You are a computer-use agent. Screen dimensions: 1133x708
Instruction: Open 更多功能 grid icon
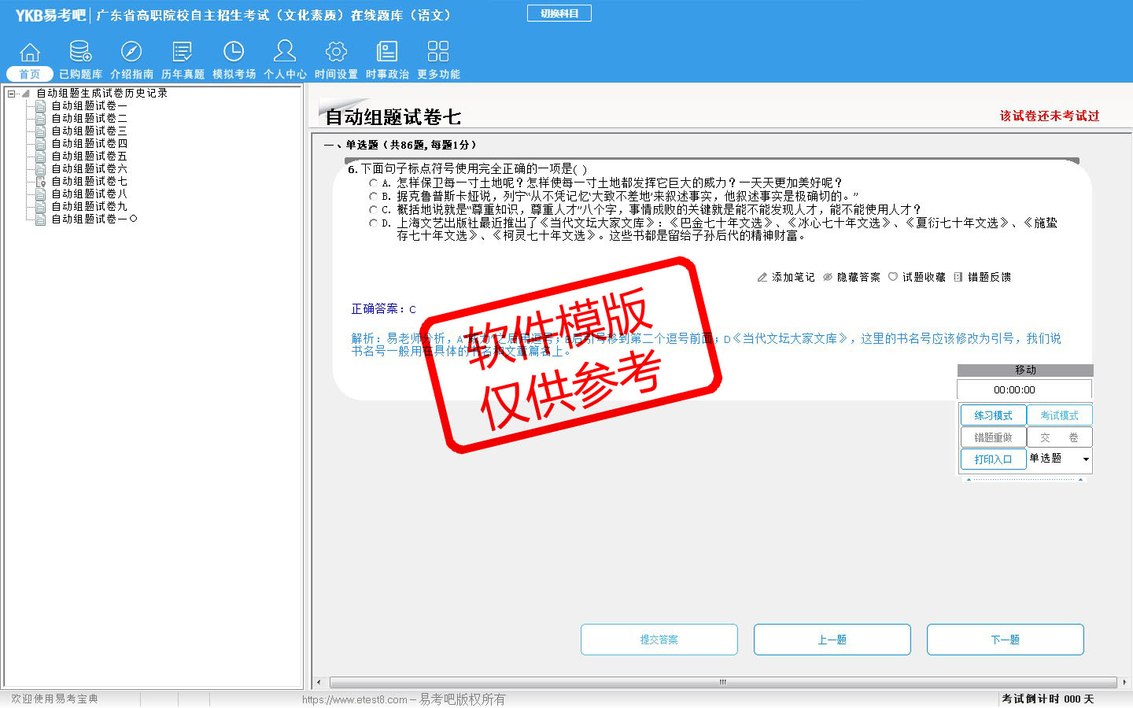[x=438, y=53]
